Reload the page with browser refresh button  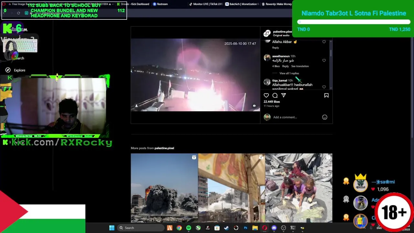tap(18, 13)
